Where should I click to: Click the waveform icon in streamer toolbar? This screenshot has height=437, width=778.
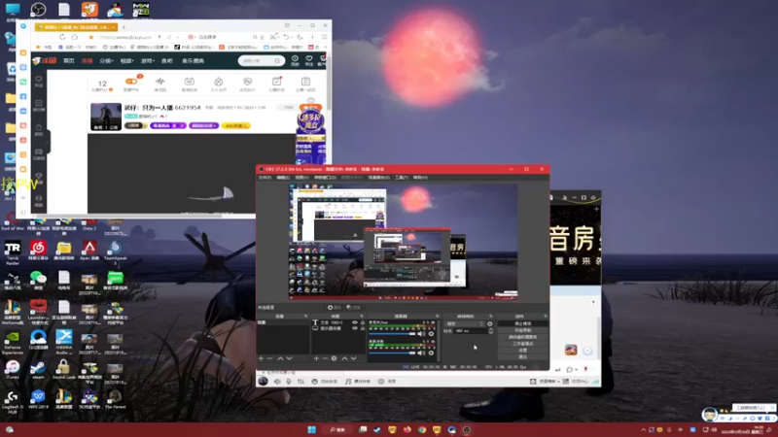(x=160, y=84)
